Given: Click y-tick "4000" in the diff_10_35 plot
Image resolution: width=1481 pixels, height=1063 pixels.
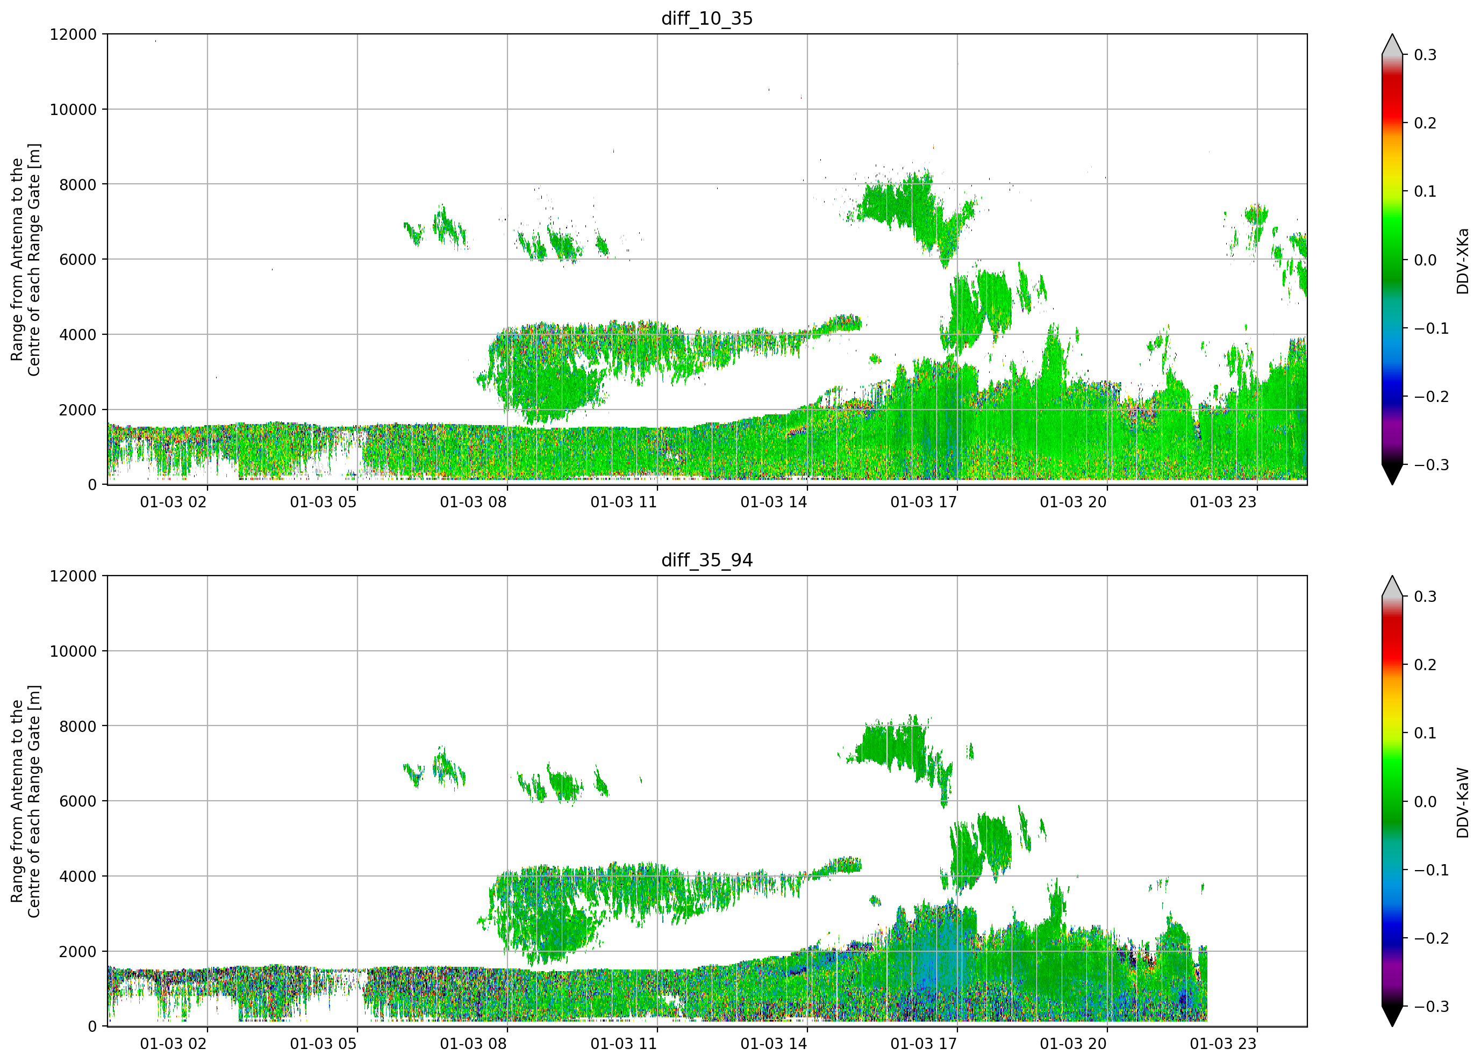Looking at the screenshot, I should pyautogui.click(x=78, y=335).
